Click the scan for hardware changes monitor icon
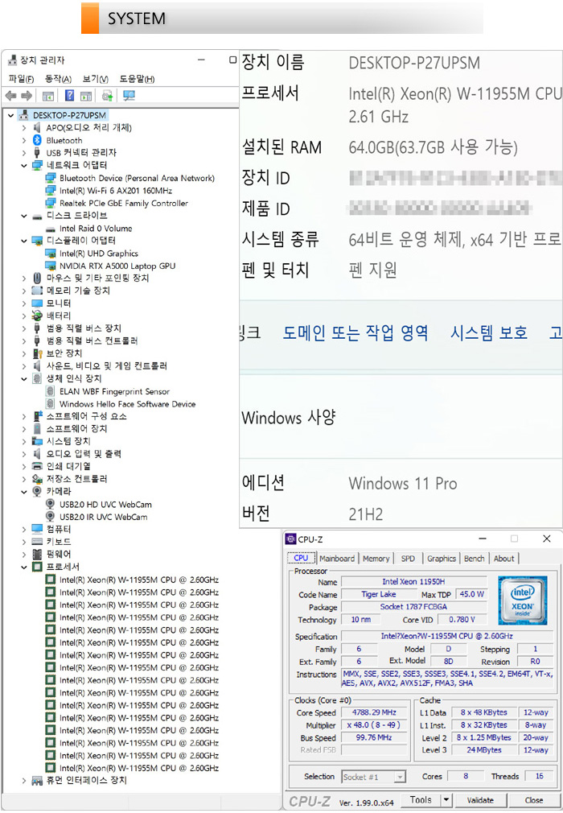This screenshot has width=563, height=813. point(129,96)
